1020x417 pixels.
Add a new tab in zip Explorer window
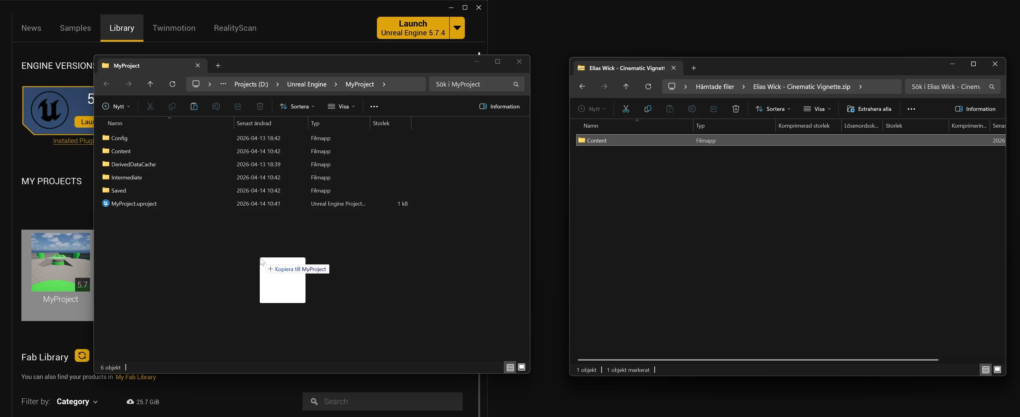point(694,68)
